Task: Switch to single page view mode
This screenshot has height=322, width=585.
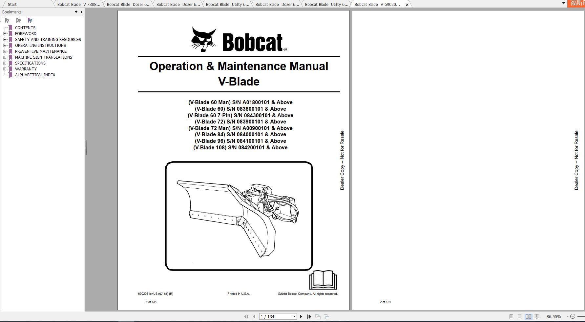Action: [511, 316]
